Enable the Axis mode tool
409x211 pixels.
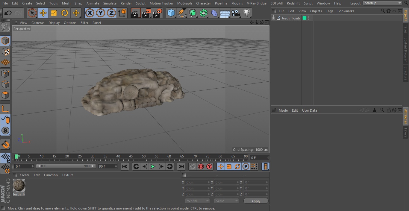coord(5,109)
